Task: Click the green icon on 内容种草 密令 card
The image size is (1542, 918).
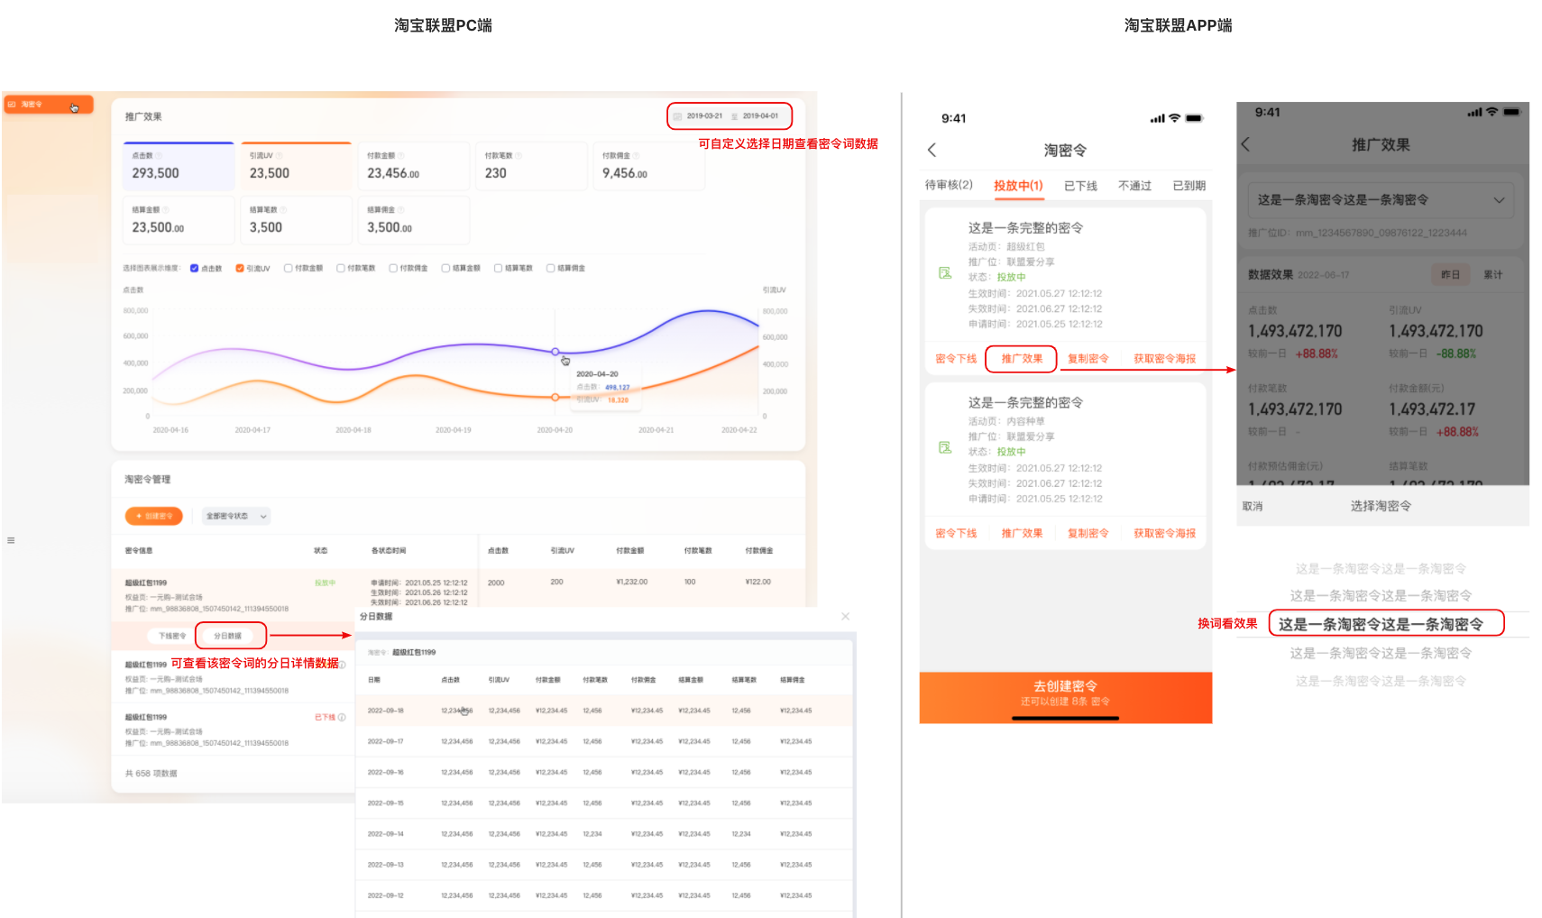Action: click(945, 447)
